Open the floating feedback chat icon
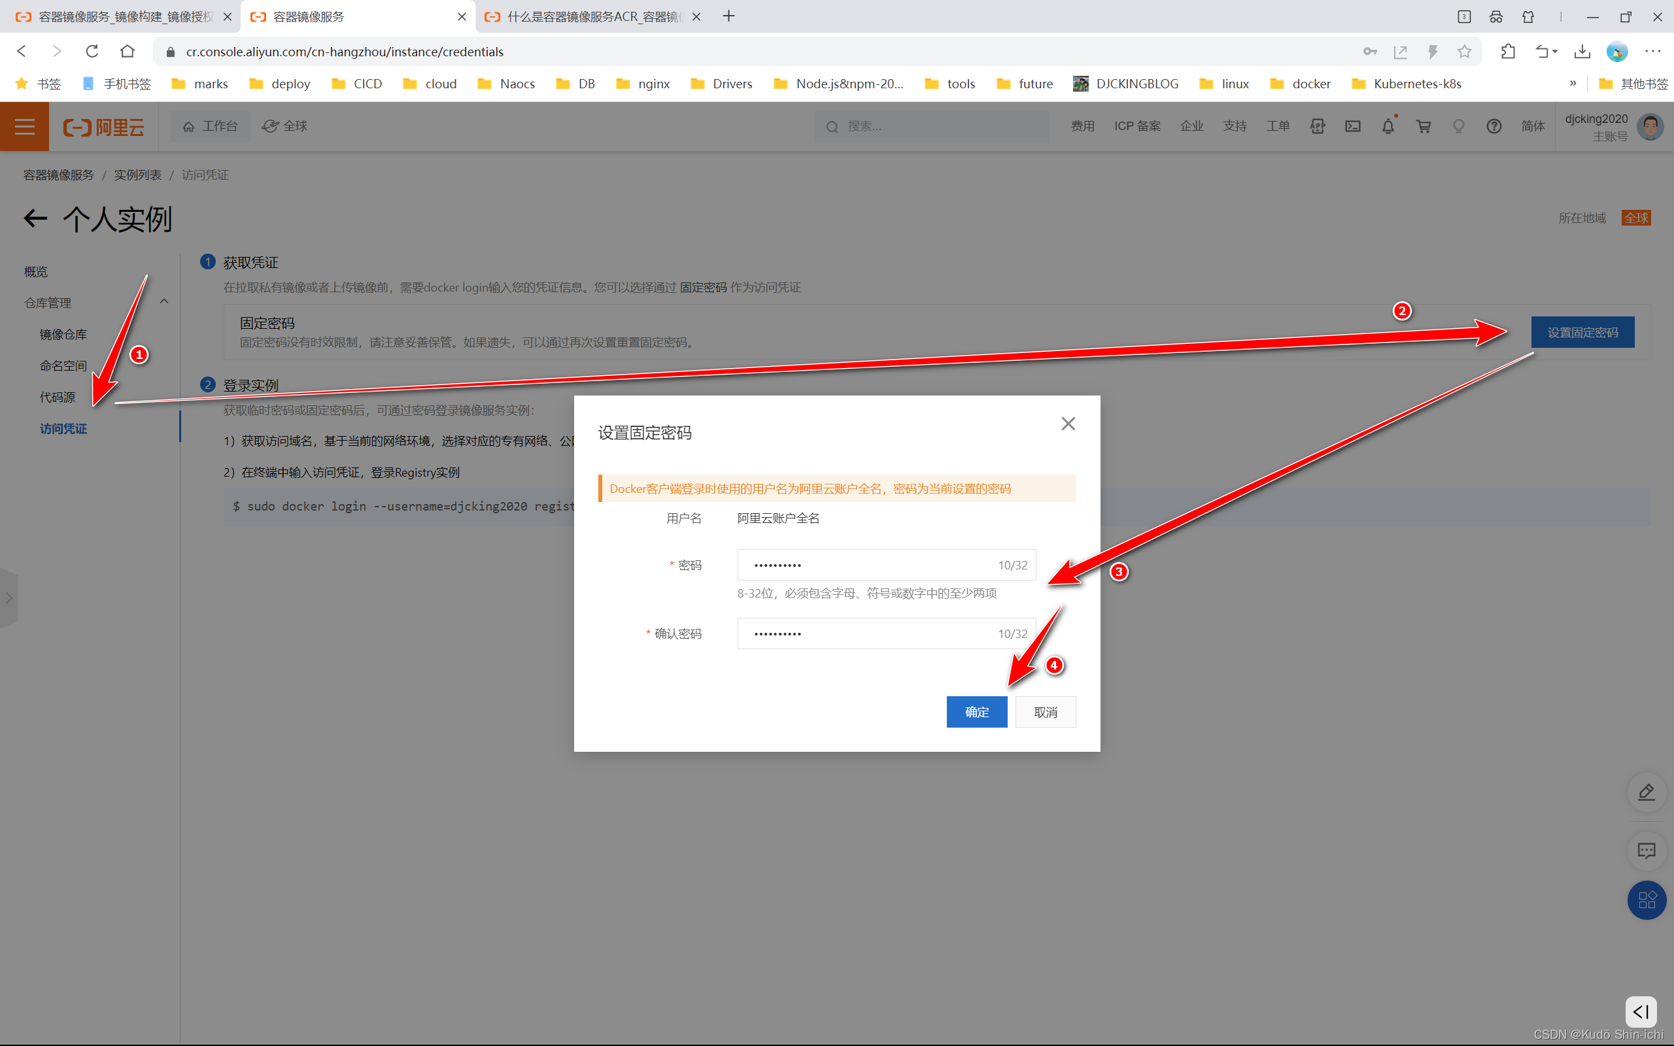 click(x=1647, y=851)
